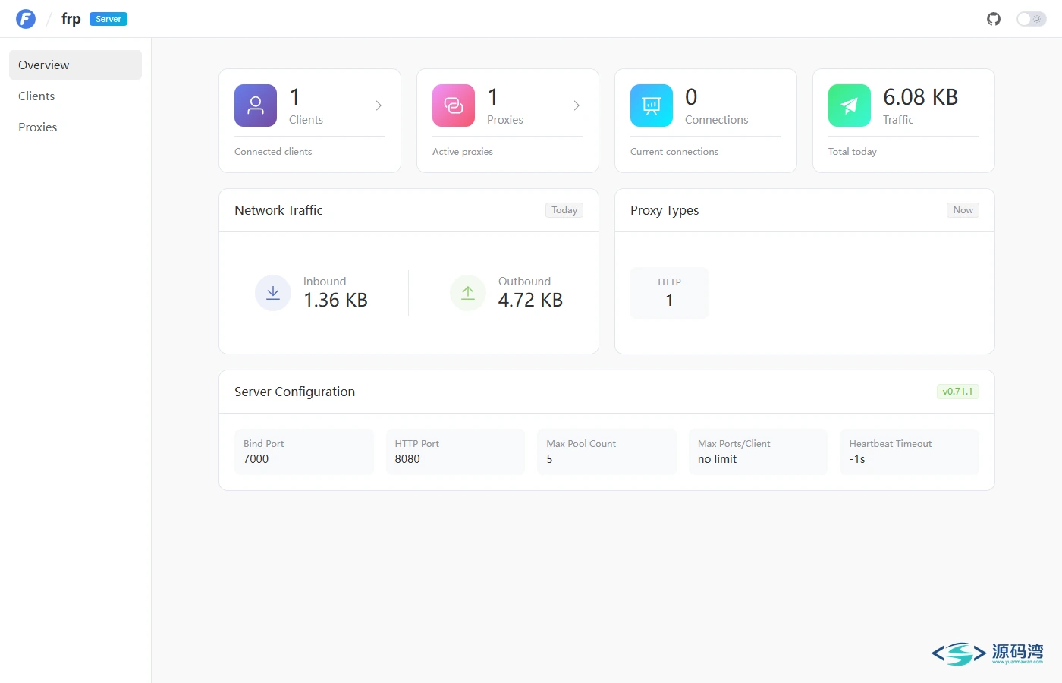Viewport: 1062px width, 683px height.
Task: Click the Proxy Types heading
Action: click(665, 210)
